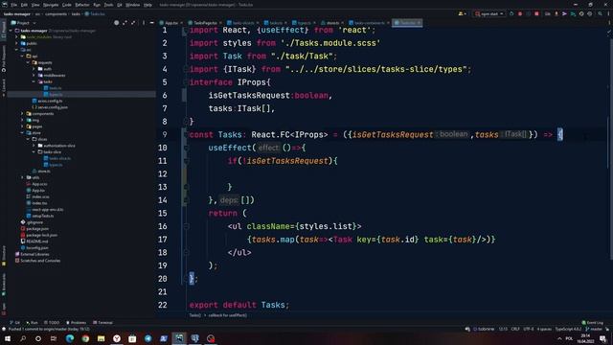Select .gitignore in project tree

[34, 222]
